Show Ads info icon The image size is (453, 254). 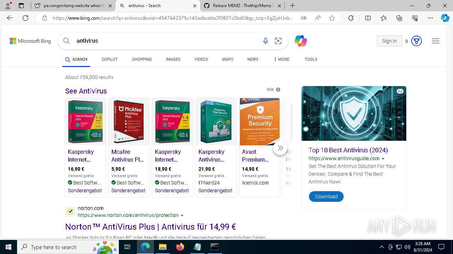(278, 90)
